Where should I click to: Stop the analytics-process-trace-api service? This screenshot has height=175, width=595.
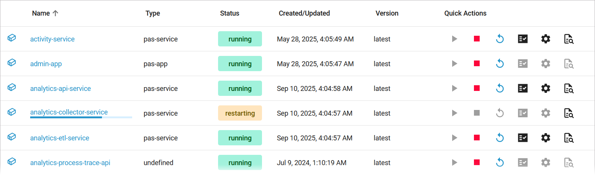477,163
